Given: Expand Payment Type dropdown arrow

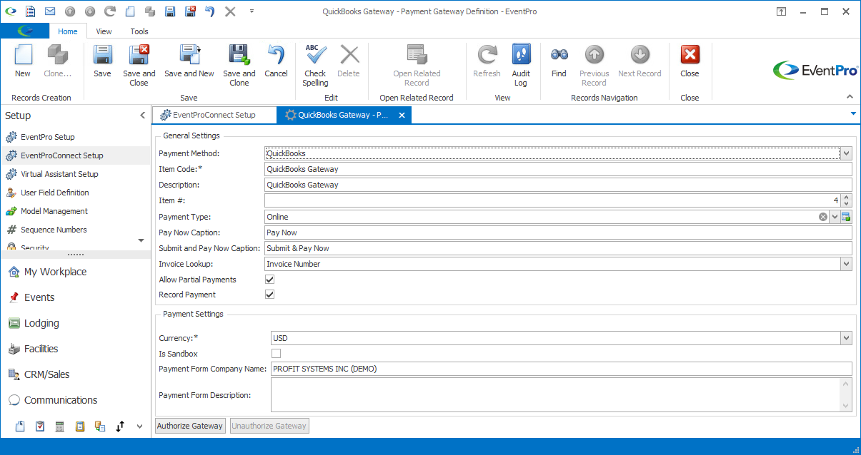Looking at the screenshot, I should (x=834, y=217).
